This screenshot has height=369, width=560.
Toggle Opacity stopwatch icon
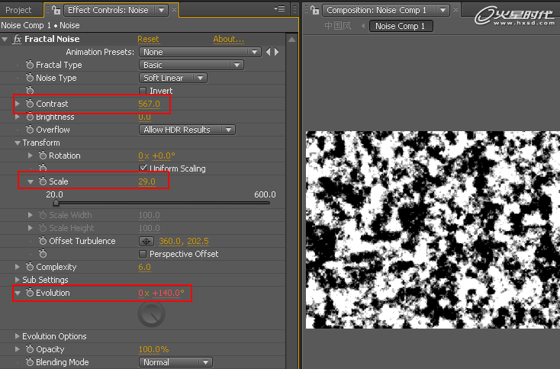pos(30,349)
